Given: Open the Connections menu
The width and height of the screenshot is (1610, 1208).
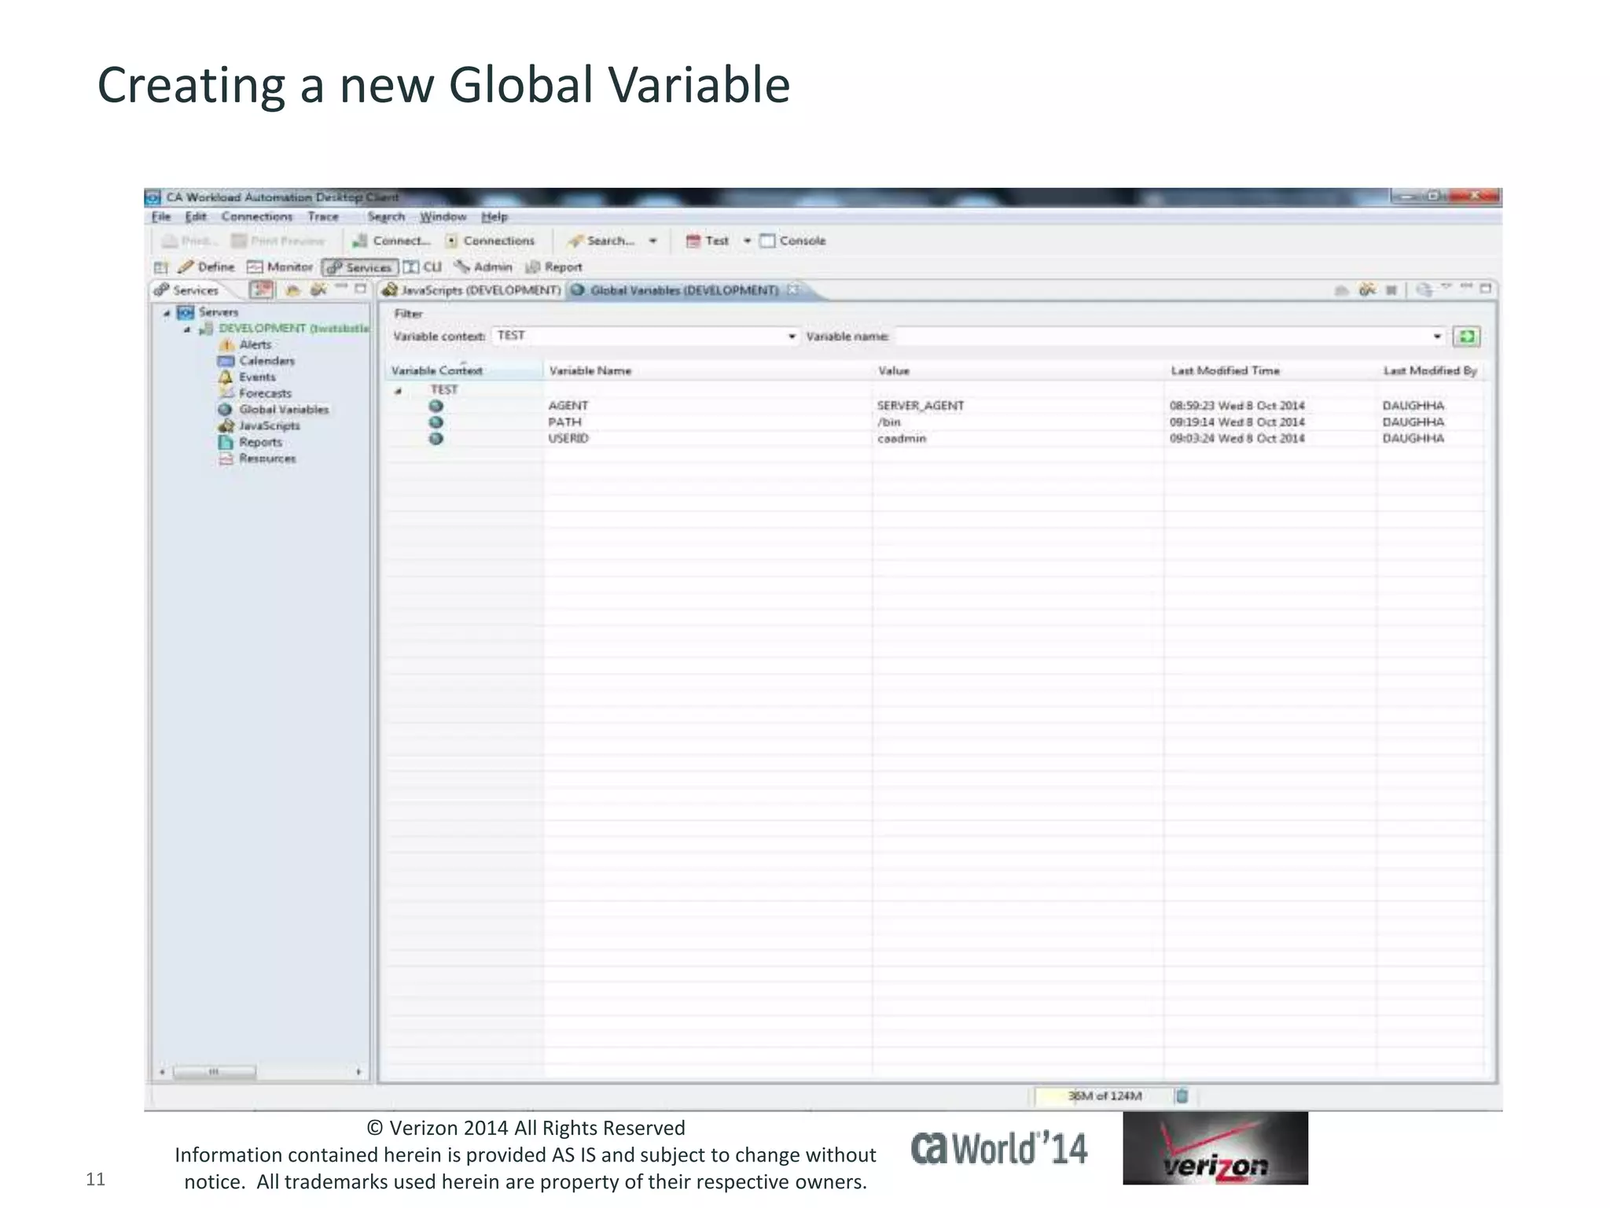Looking at the screenshot, I should tap(256, 216).
